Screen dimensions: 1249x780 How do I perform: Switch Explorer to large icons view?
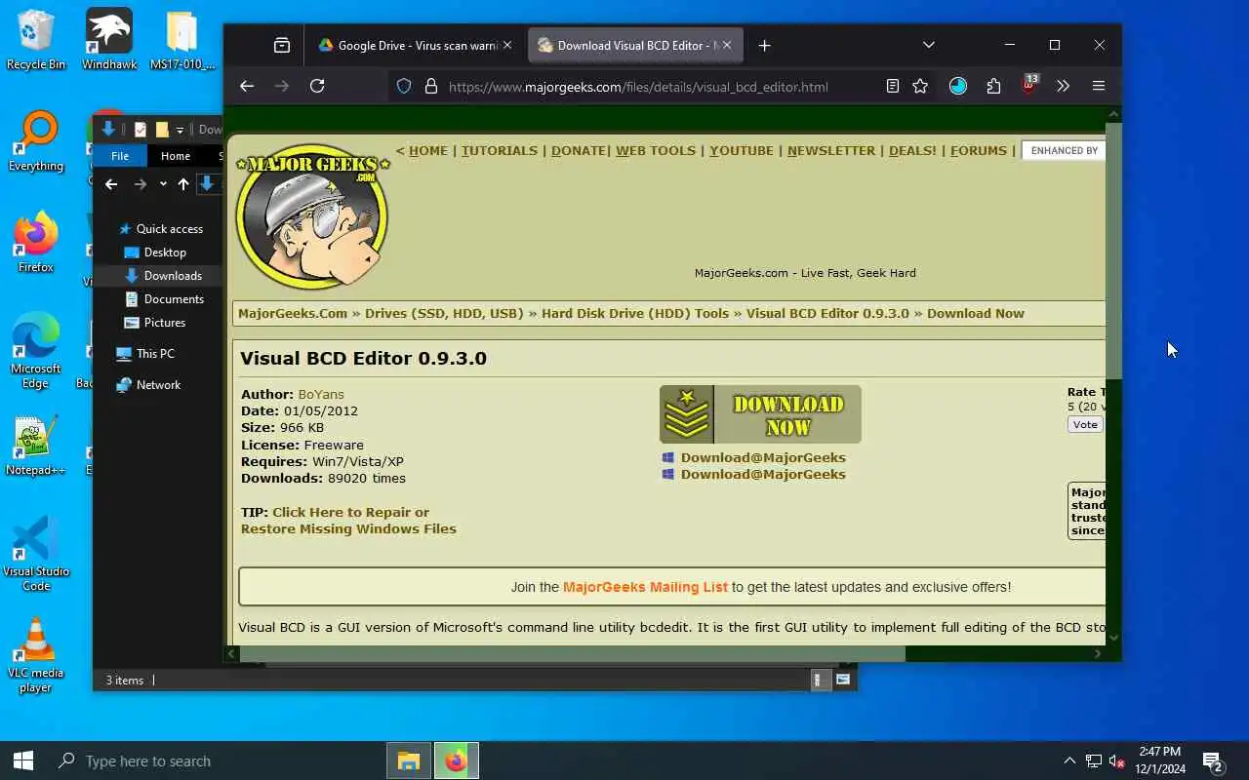pos(843,680)
